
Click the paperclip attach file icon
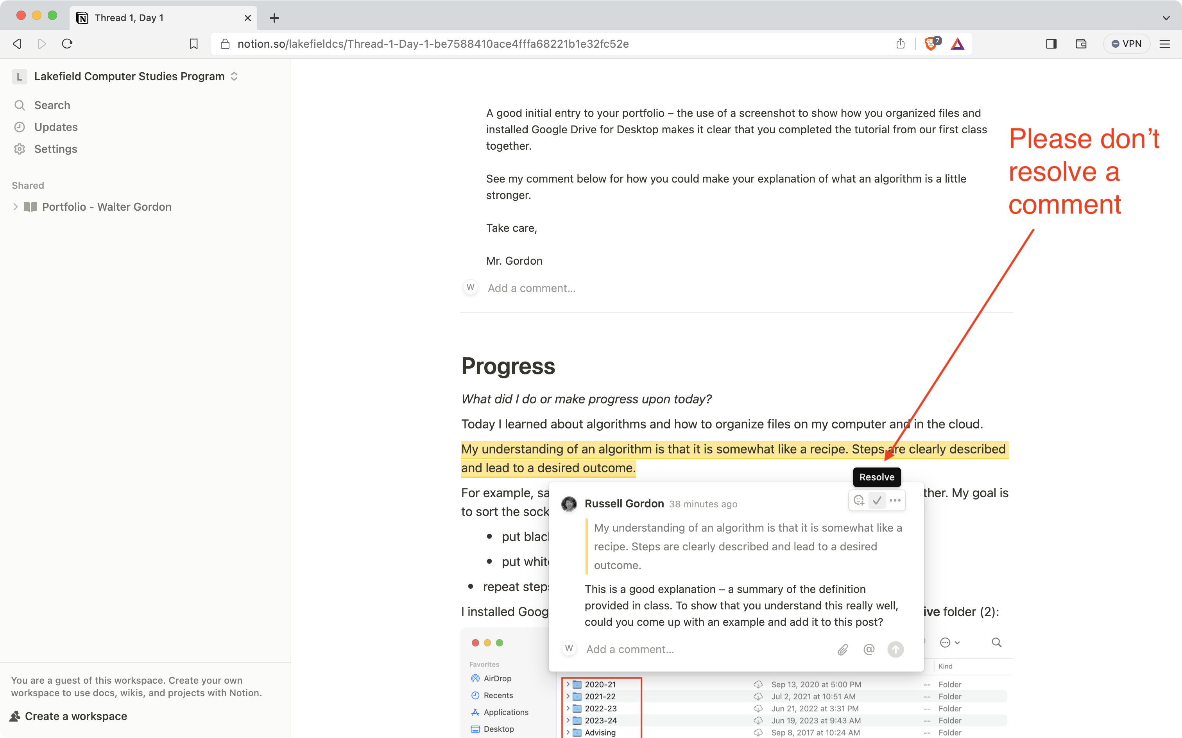coord(843,650)
